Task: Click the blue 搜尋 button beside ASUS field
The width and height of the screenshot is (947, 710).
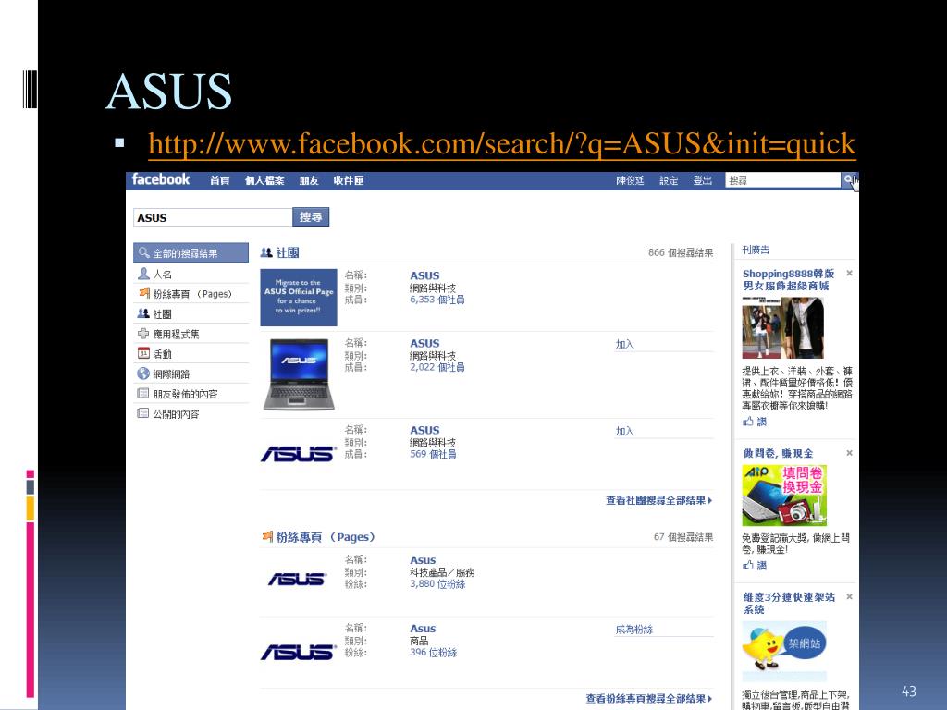Action: [311, 217]
